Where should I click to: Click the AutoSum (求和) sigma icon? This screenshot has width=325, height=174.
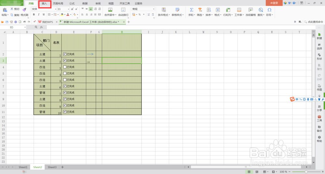tap(191, 10)
